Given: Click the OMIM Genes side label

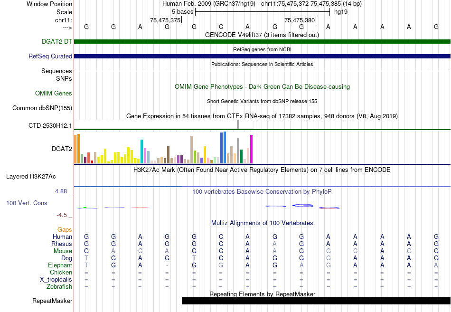Looking at the screenshot, I should 54,93.
